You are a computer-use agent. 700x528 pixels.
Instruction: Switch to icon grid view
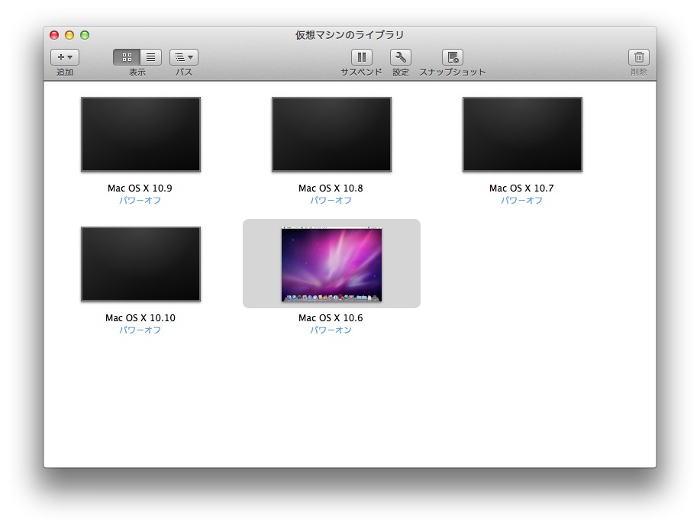point(127,57)
